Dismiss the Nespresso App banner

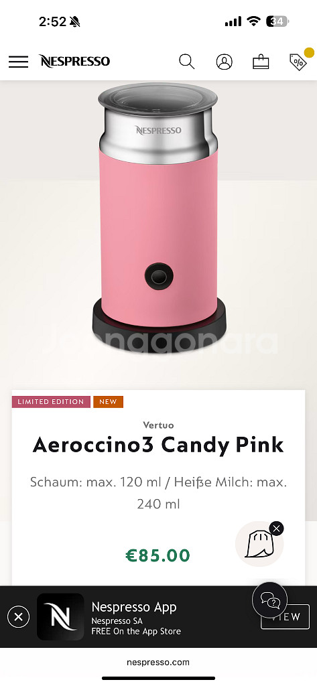click(18, 617)
